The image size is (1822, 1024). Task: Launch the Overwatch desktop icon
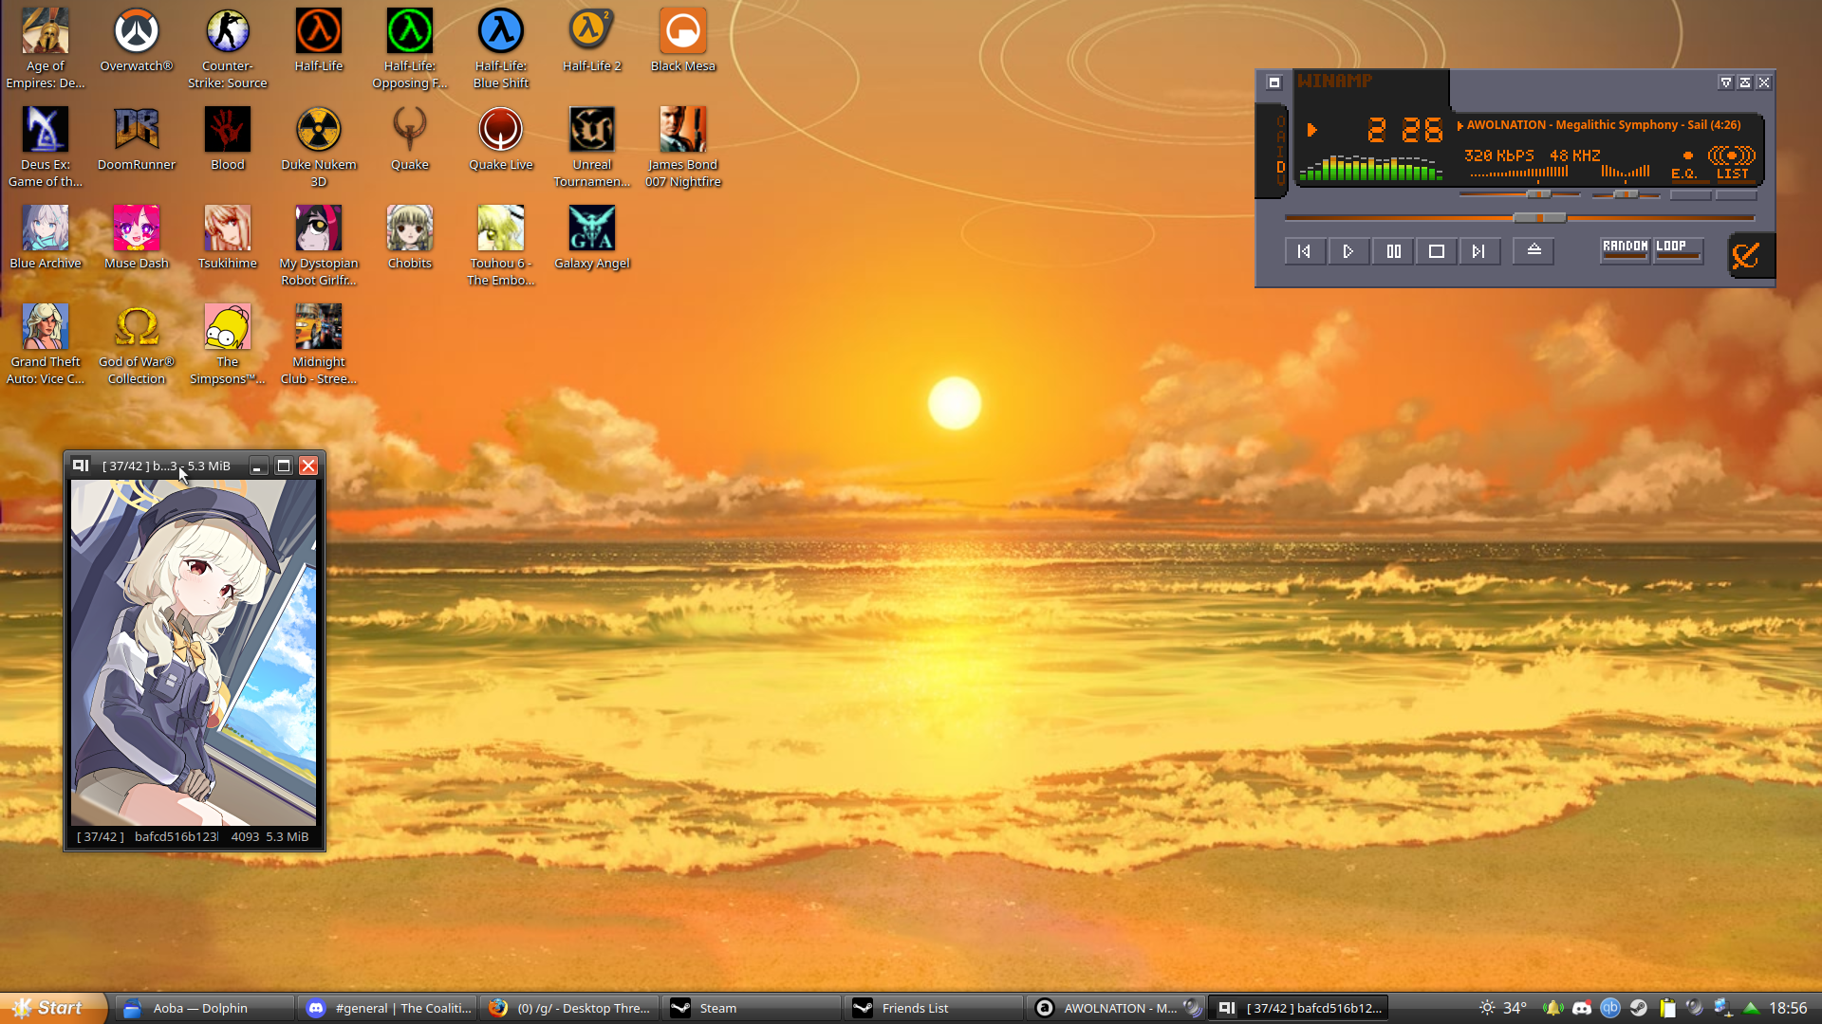(137, 40)
